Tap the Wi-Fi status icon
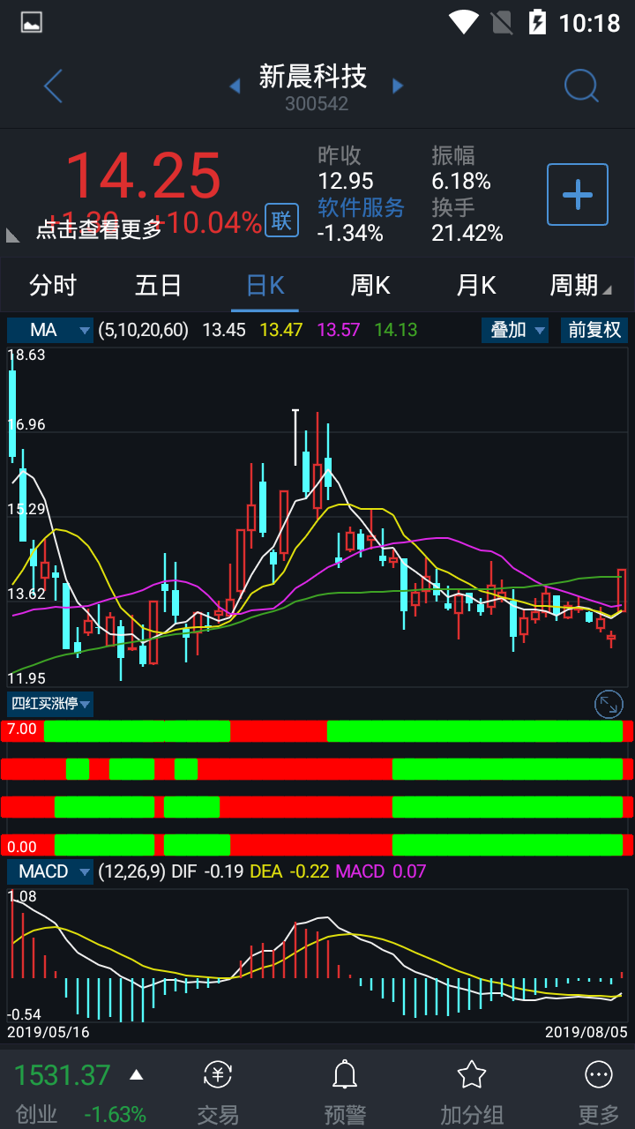This screenshot has height=1129, width=635. click(463, 22)
